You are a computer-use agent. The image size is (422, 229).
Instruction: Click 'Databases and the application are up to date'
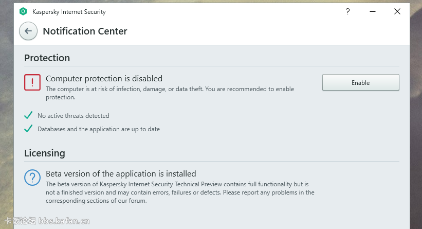[x=99, y=129]
